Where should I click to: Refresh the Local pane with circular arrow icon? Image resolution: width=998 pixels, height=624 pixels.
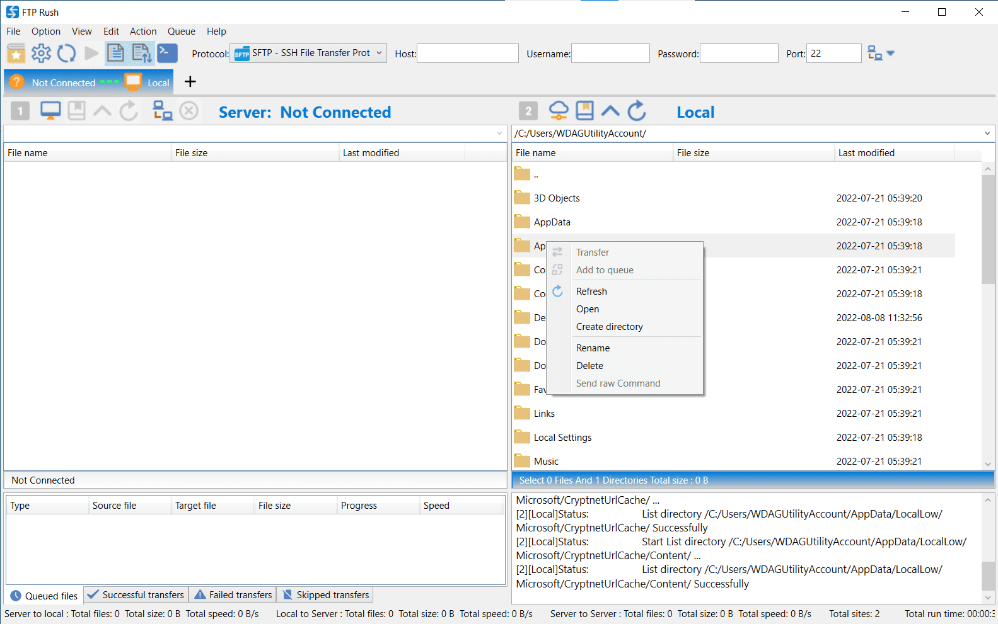pyautogui.click(x=637, y=111)
